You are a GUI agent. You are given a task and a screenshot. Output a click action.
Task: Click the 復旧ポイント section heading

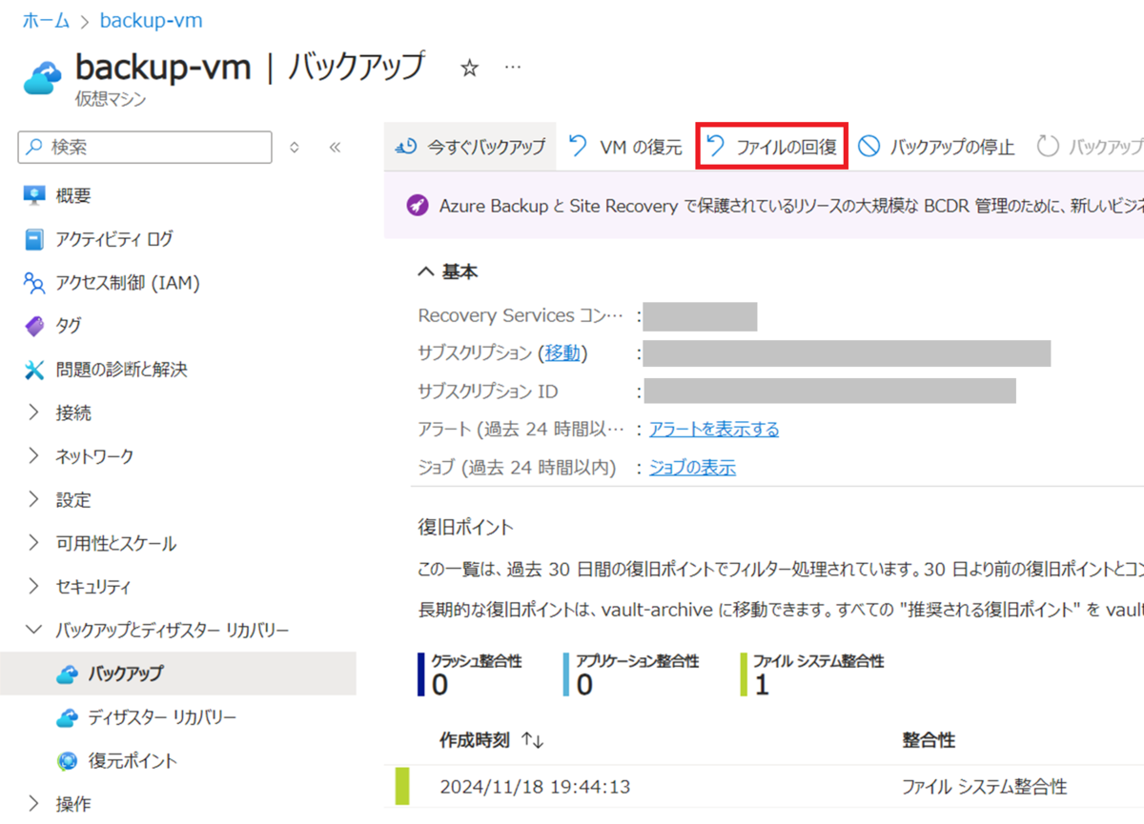coord(465,527)
